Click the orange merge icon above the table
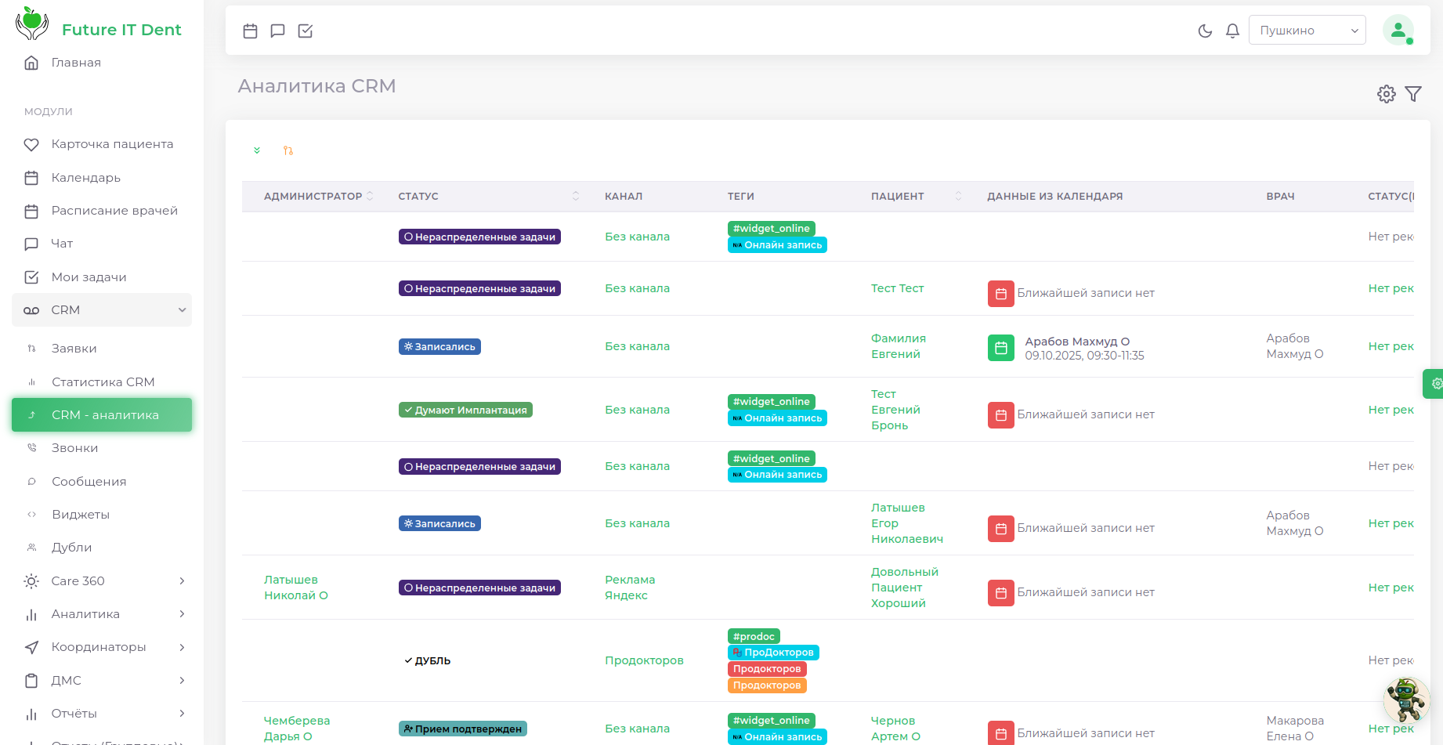1443x745 pixels. tap(288, 150)
